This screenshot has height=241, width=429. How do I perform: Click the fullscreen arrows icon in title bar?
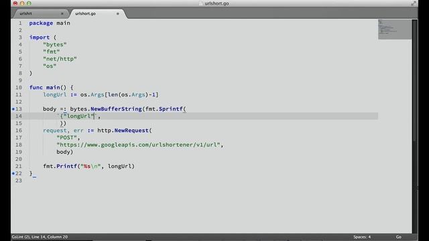point(414,3)
